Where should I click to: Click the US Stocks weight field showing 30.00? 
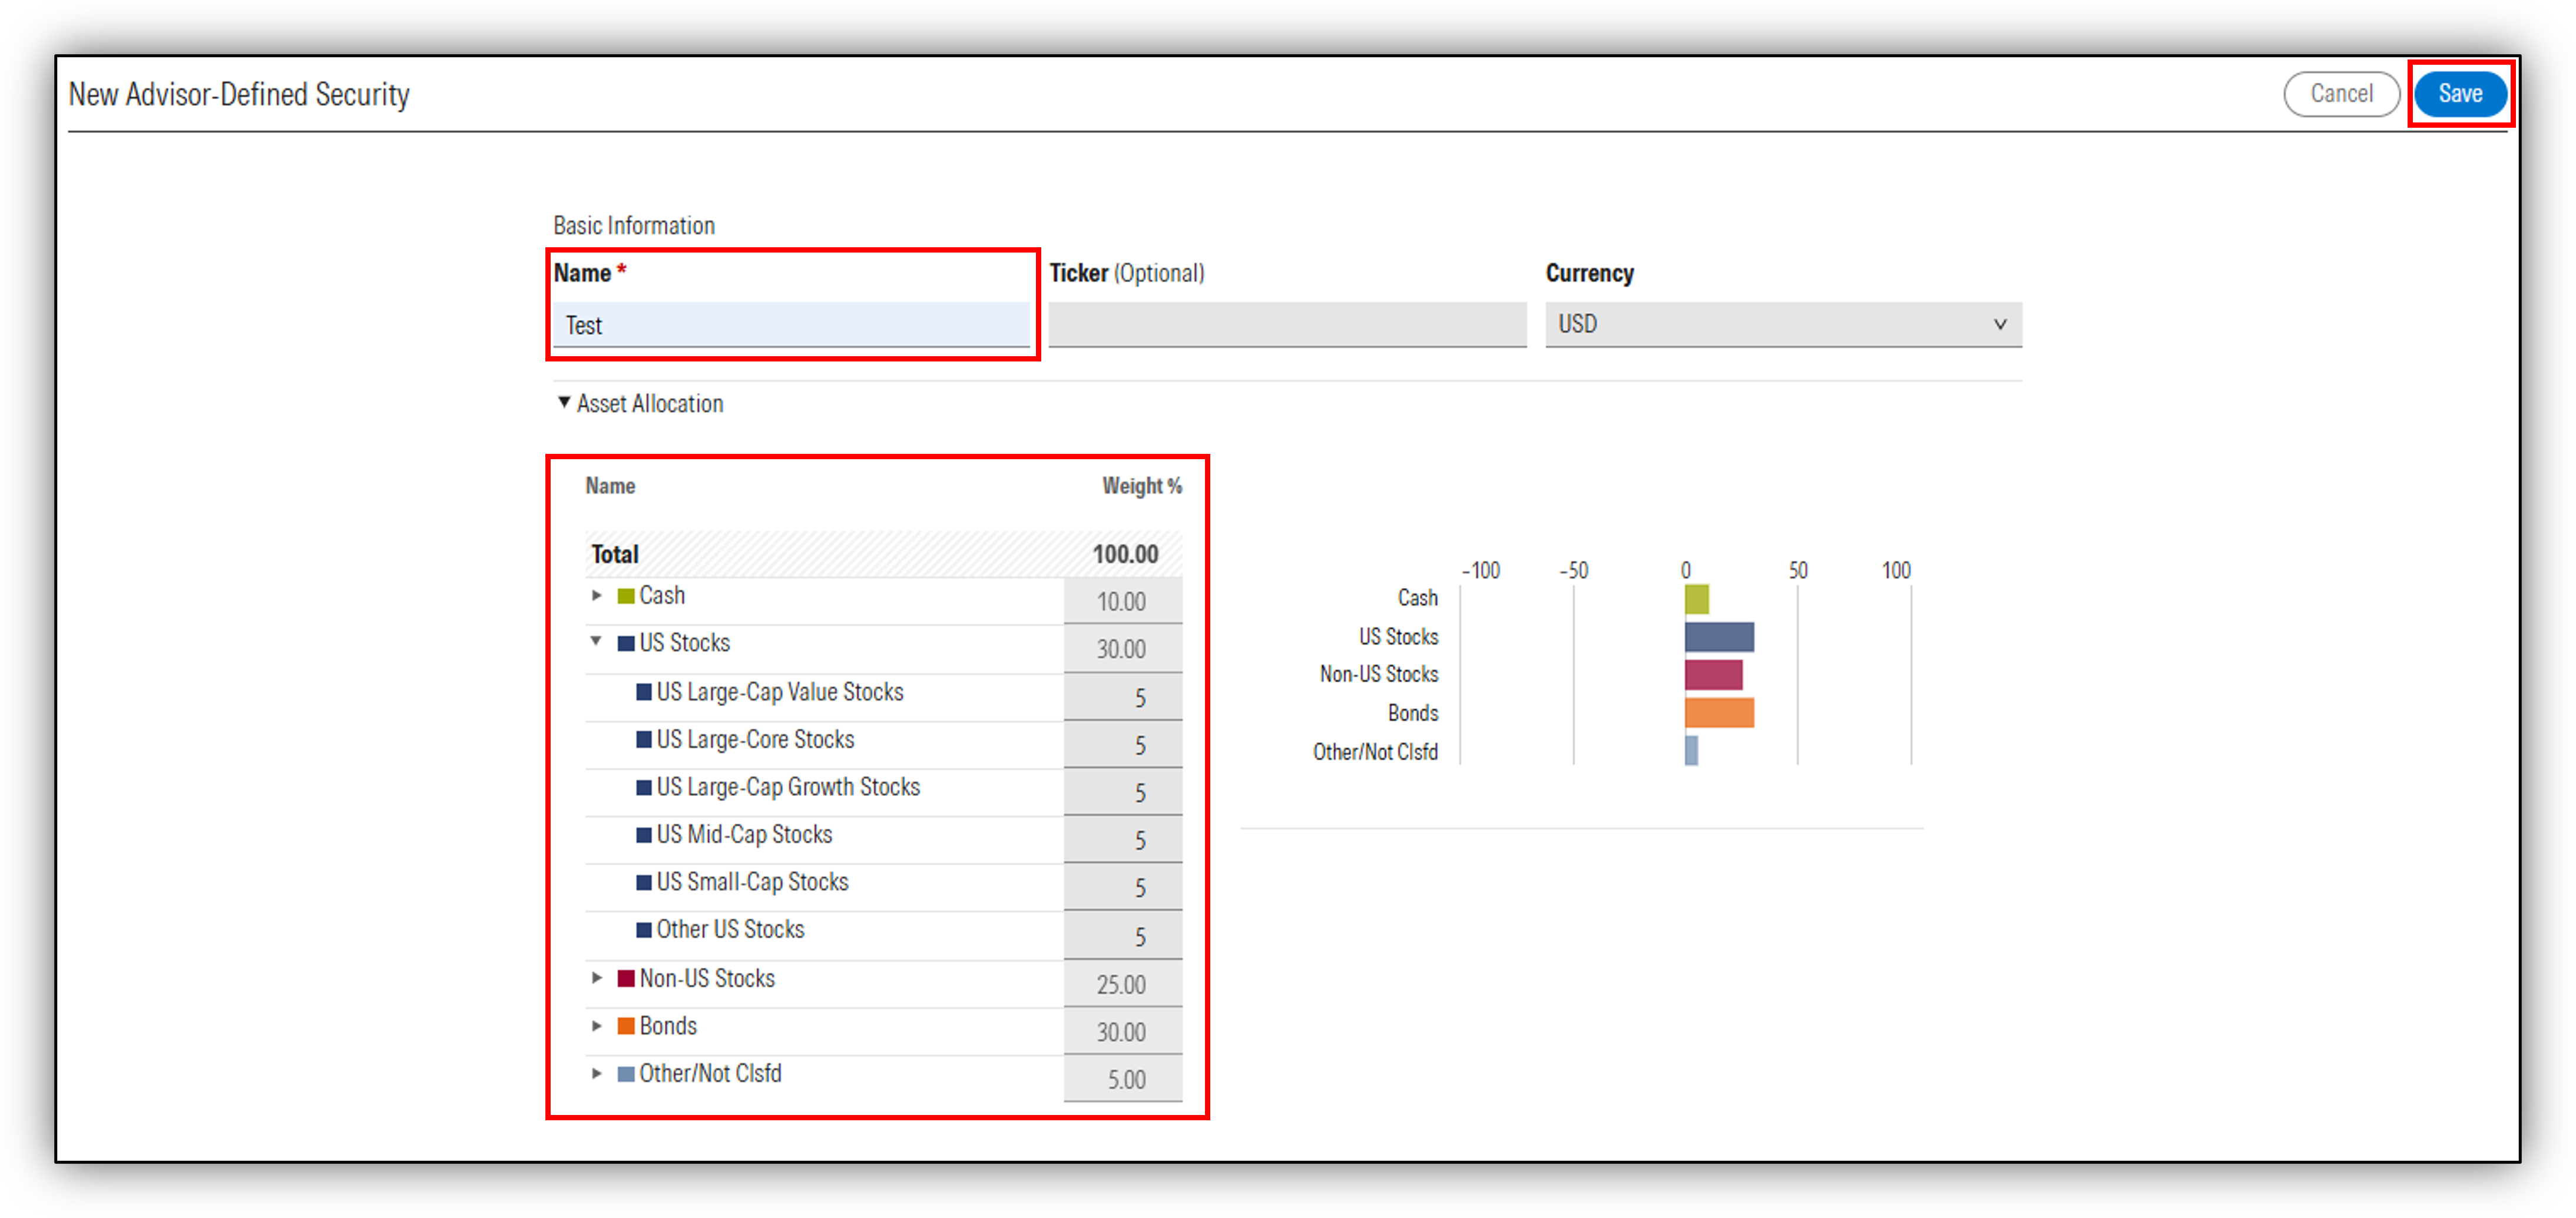pyautogui.click(x=1122, y=649)
